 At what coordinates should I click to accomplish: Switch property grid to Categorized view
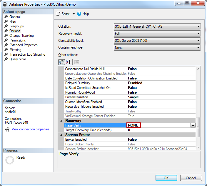[61, 62]
